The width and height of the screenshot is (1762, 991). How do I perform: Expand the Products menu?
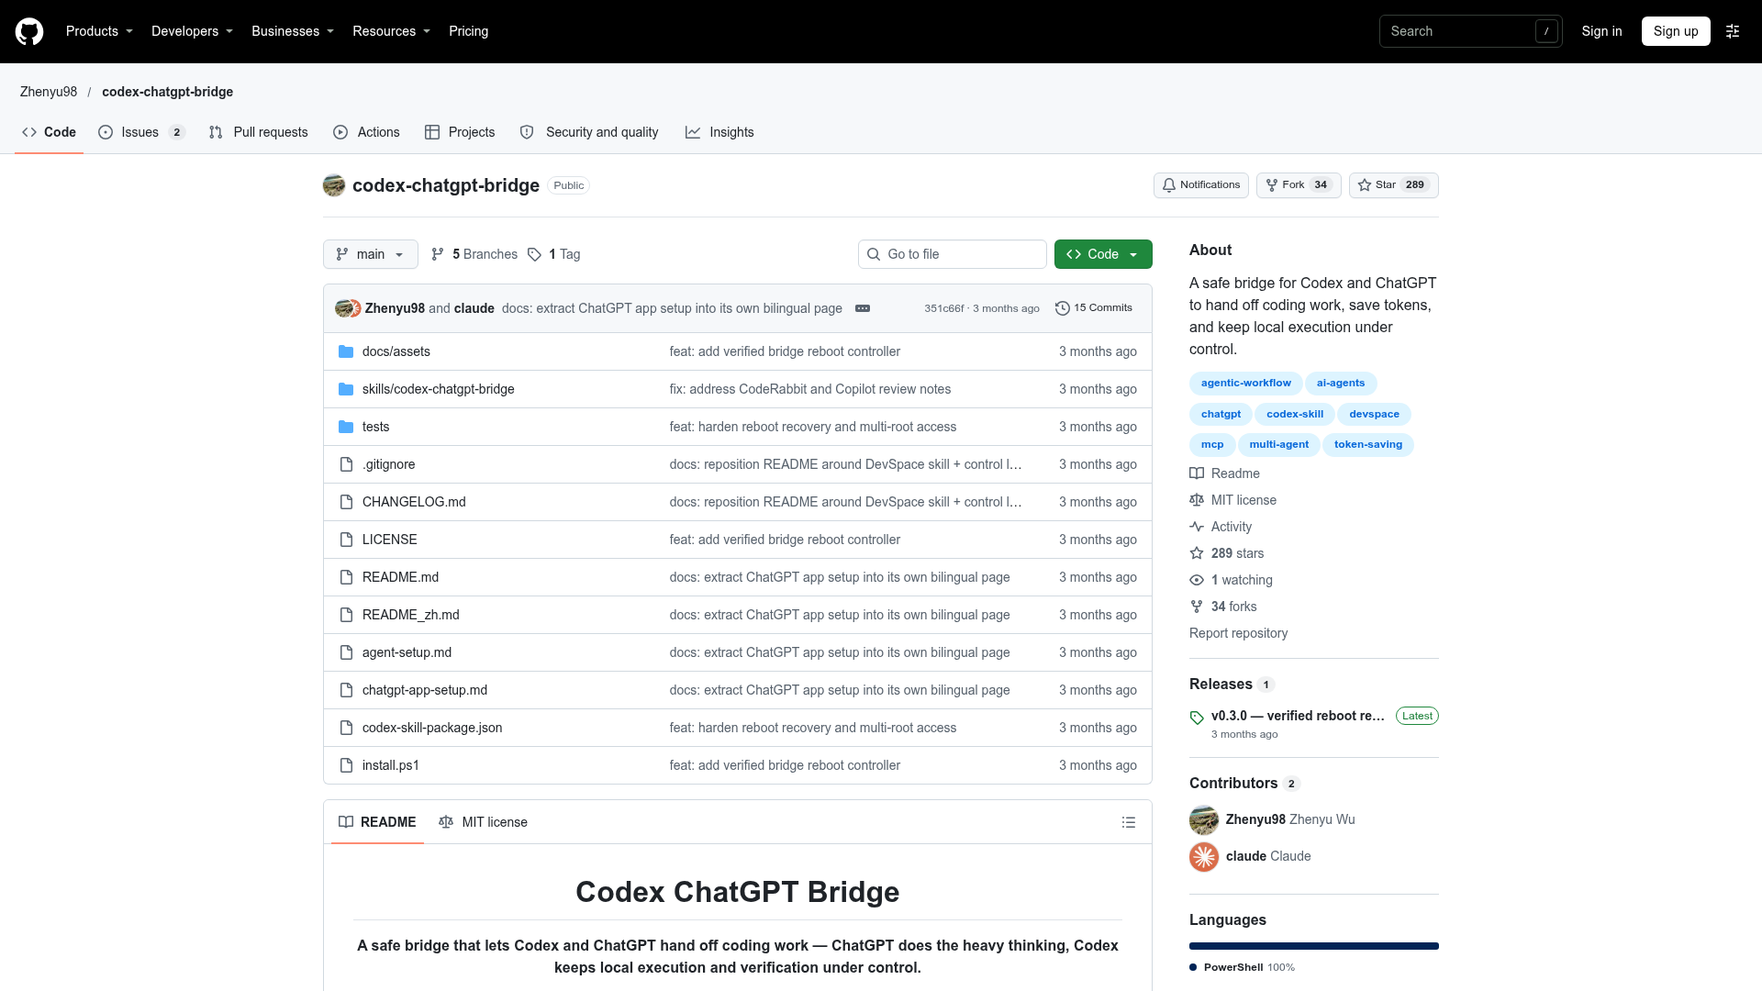(99, 31)
